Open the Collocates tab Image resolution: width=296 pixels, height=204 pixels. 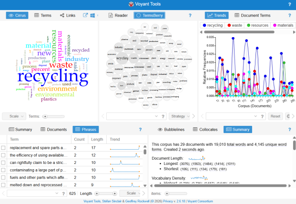205,129
